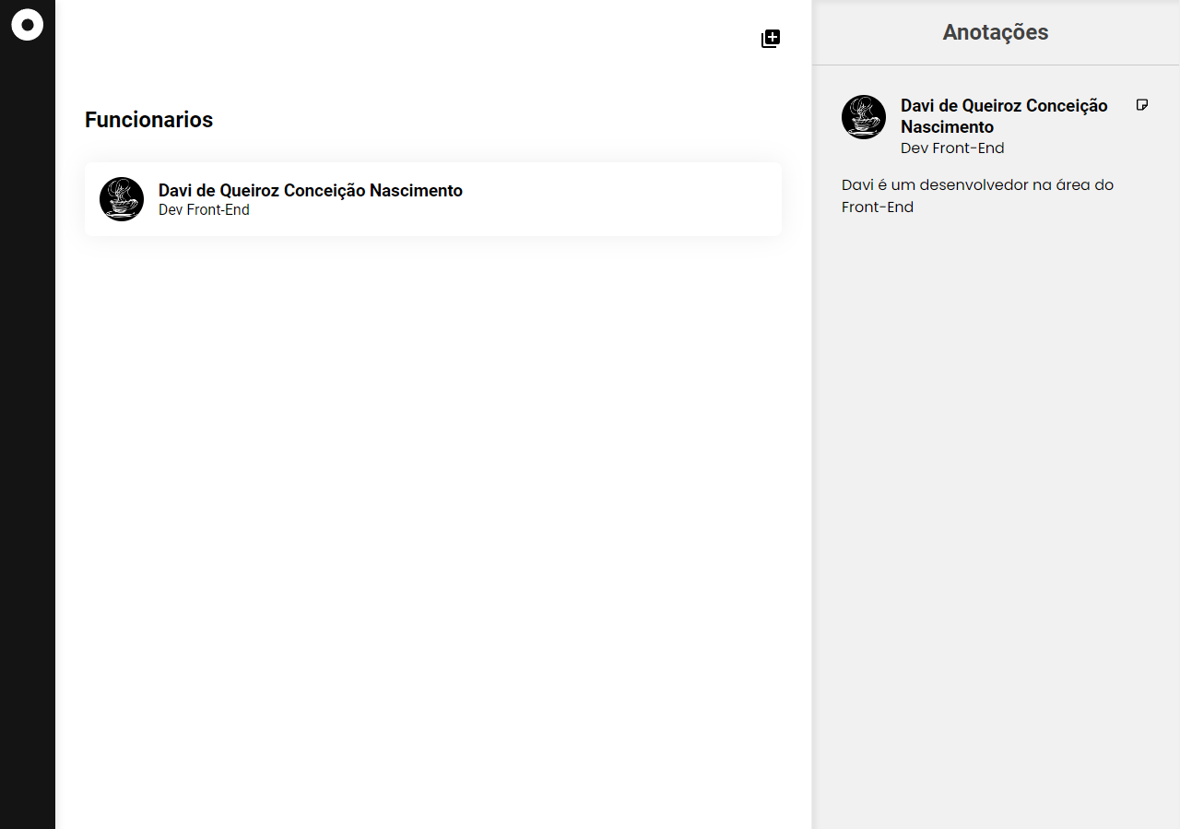Screen dimensions: 1180x829
Task: Click the circular app logo in the sidebar
Action: pyautogui.click(x=28, y=24)
